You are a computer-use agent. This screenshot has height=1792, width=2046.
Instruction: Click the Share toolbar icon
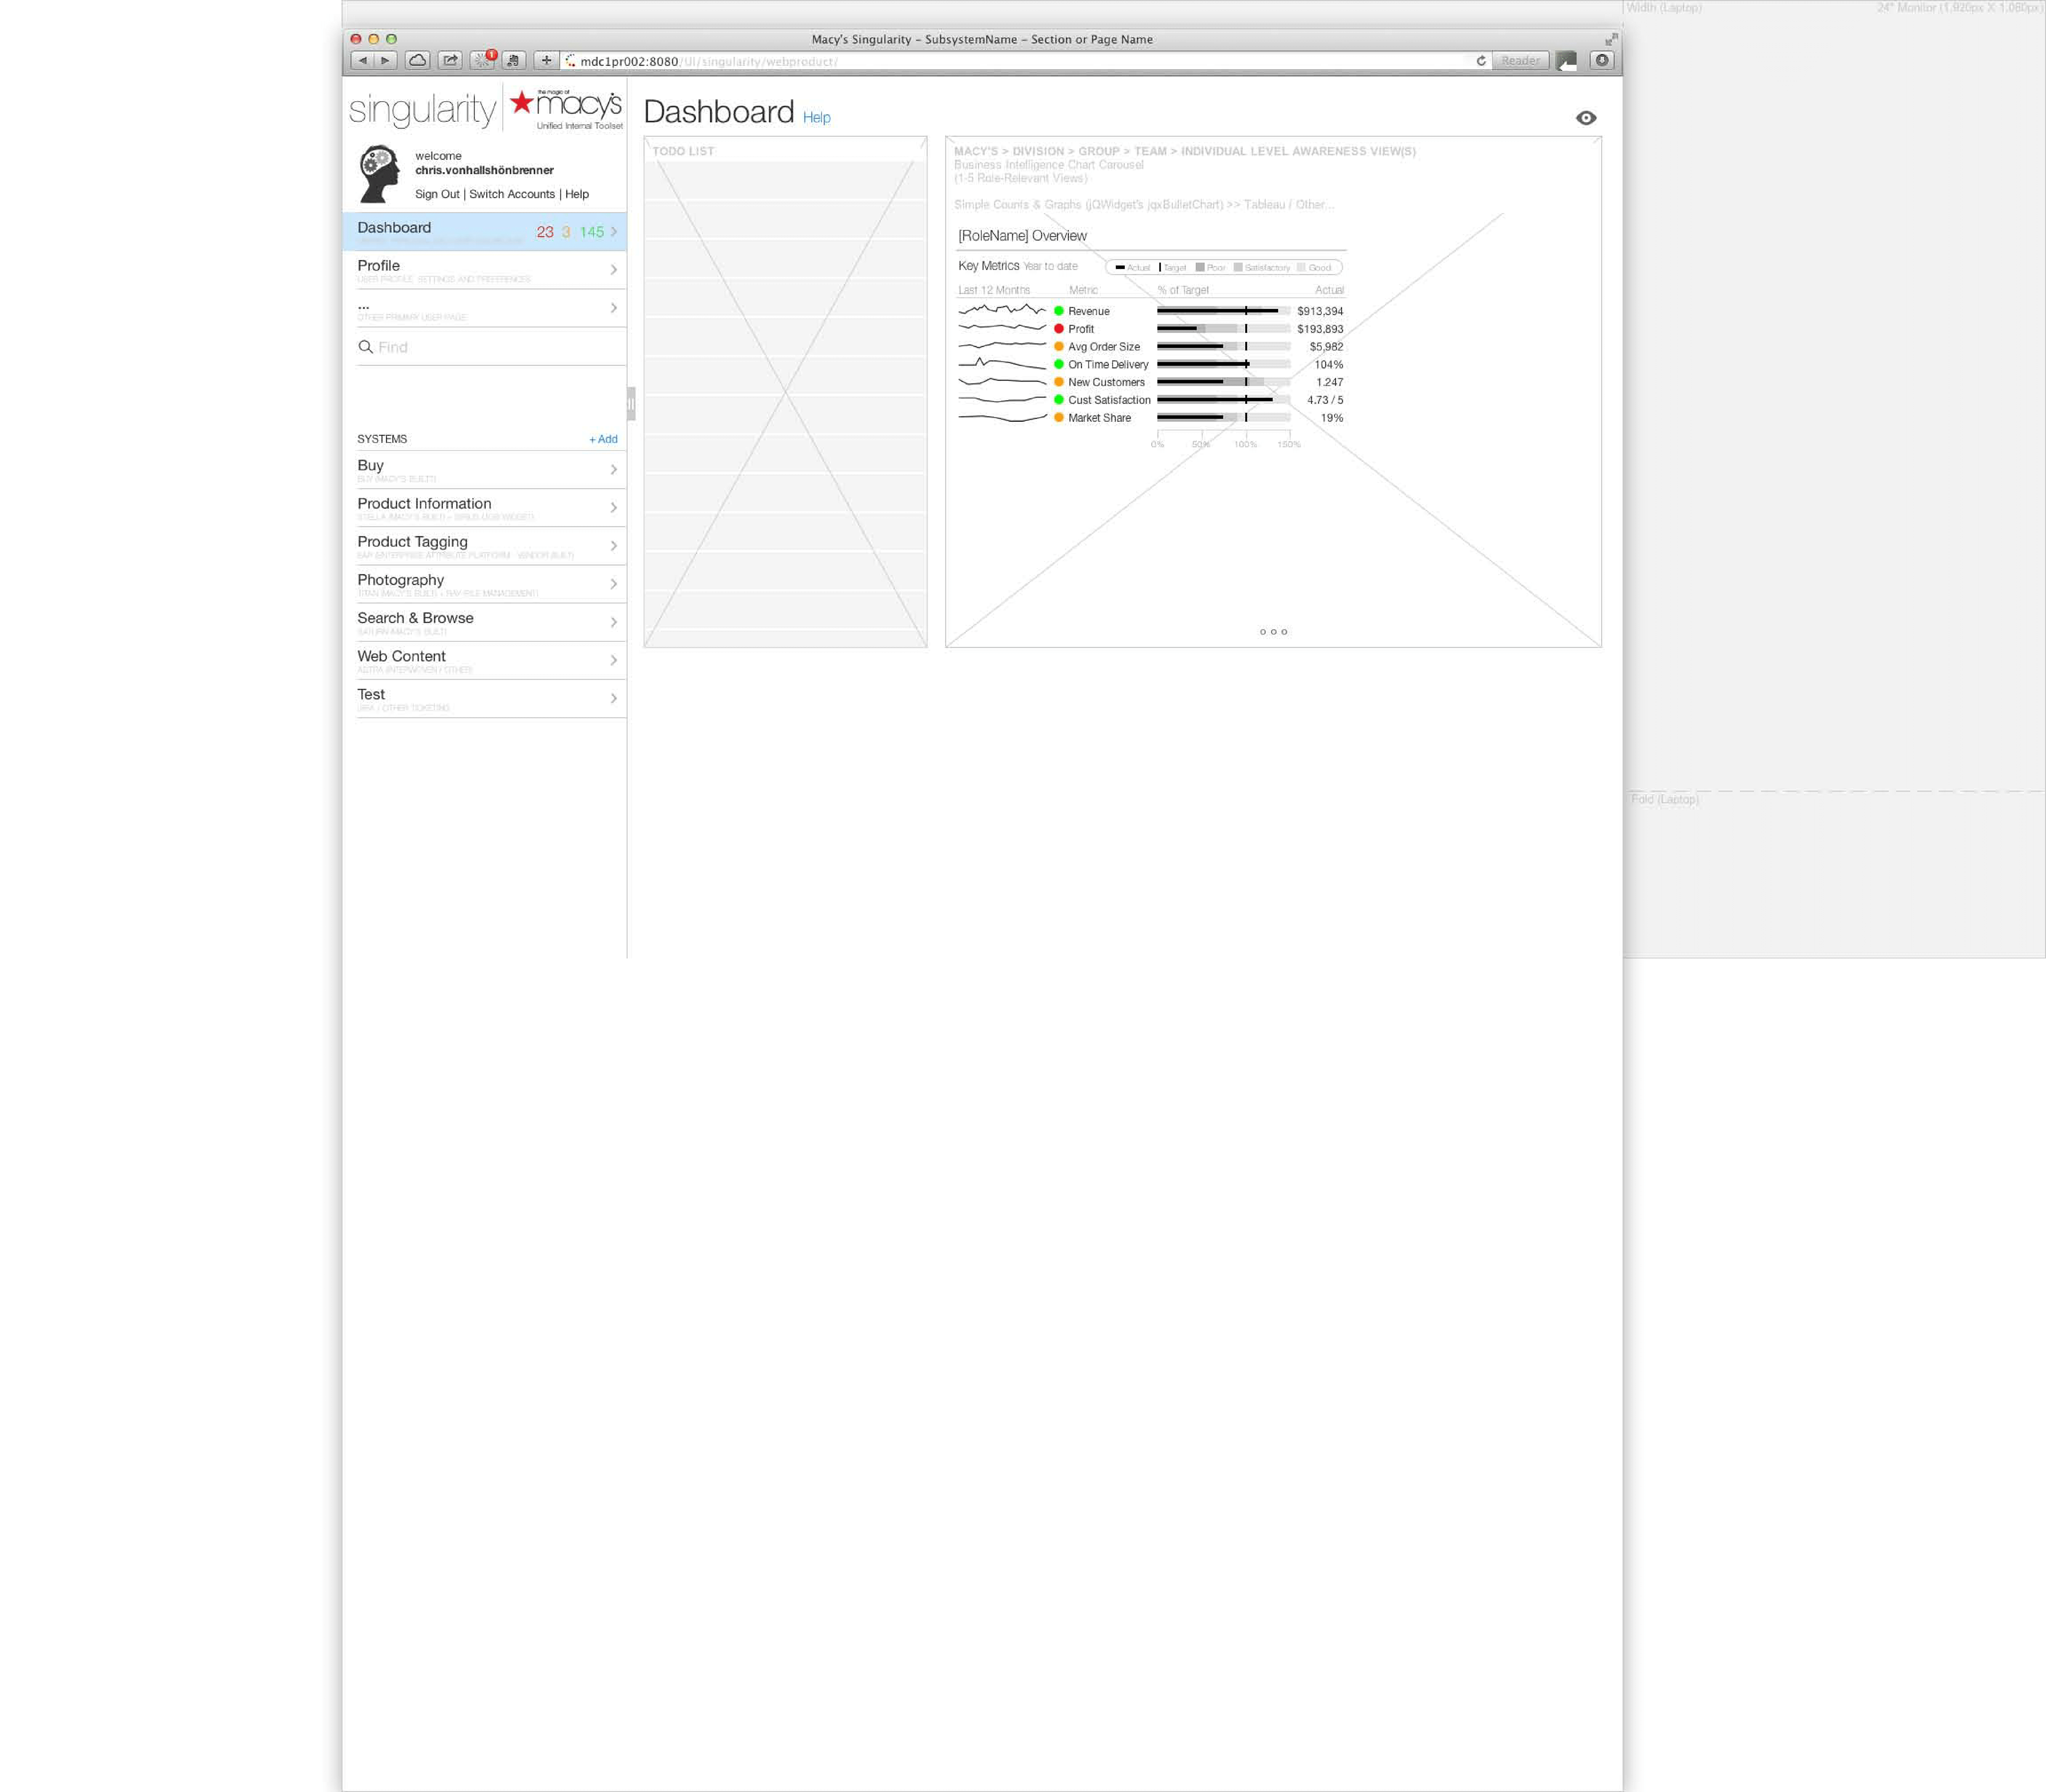pyautogui.click(x=450, y=60)
